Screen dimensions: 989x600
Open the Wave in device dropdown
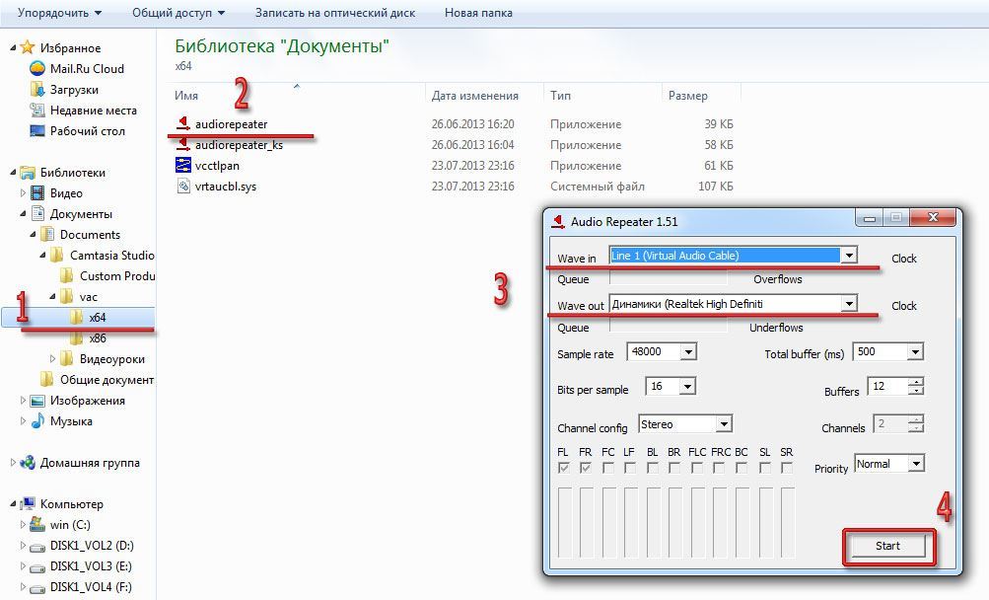(x=848, y=256)
